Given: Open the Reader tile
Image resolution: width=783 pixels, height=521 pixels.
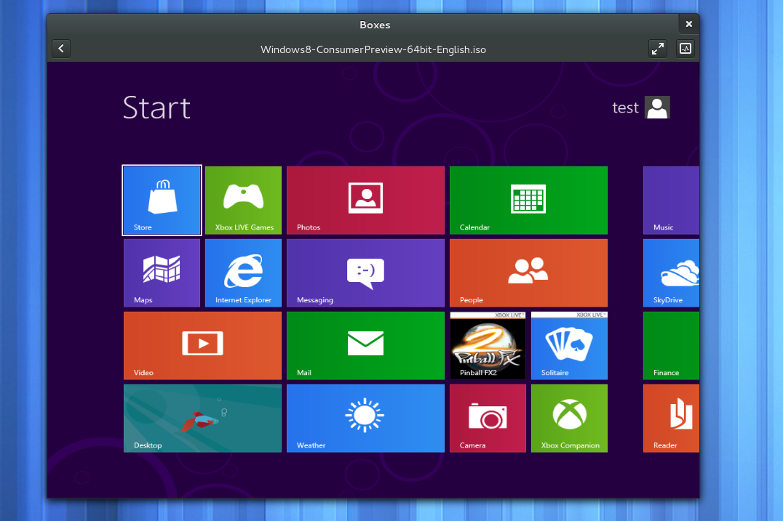Looking at the screenshot, I should click(x=671, y=419).
